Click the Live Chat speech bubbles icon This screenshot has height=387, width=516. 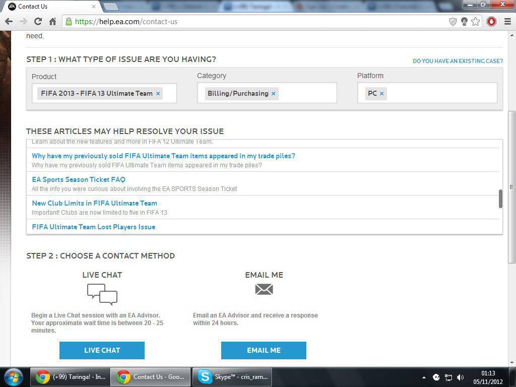coord(102,294)
